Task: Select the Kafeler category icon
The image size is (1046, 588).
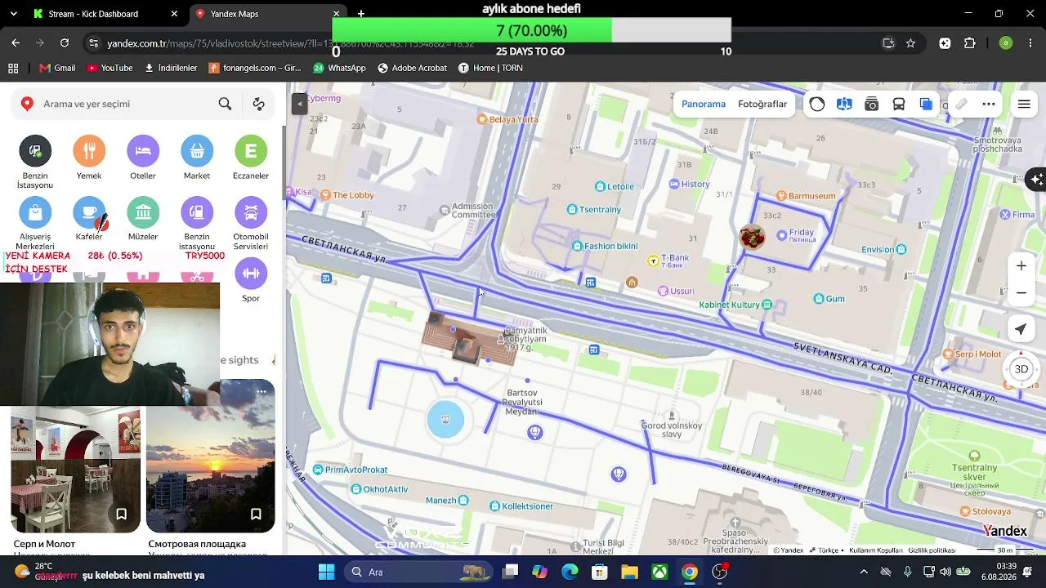Action: click(89, 213)
